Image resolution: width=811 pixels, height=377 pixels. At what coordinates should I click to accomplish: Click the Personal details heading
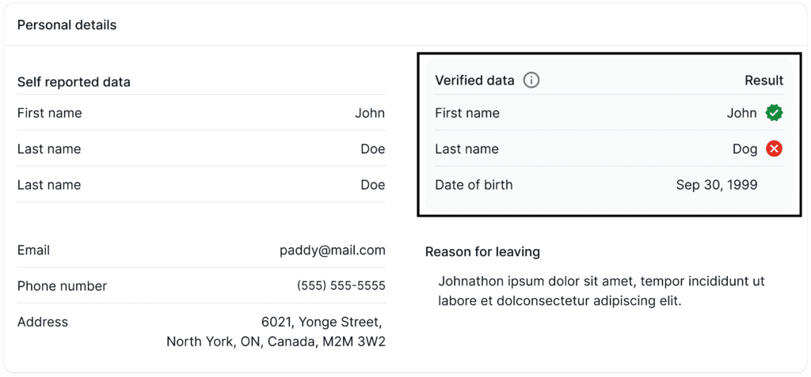coord(67,25)
